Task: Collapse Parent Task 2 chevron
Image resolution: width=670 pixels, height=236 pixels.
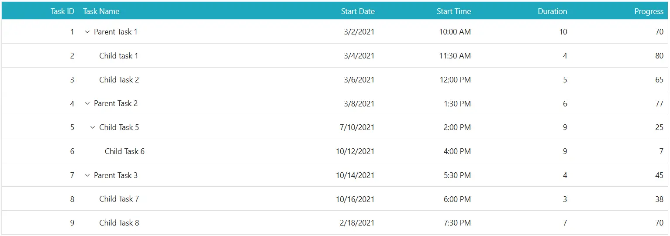Action: tap(87, 103)
